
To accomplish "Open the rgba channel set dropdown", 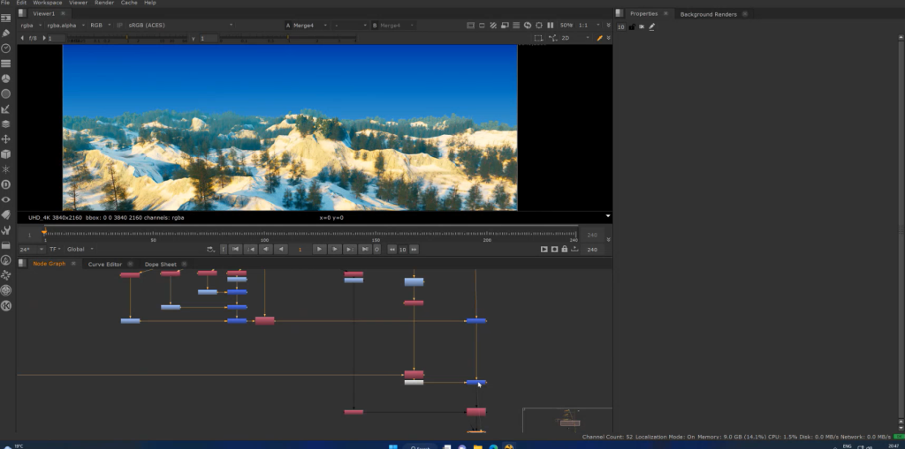I will coord(31,26).
